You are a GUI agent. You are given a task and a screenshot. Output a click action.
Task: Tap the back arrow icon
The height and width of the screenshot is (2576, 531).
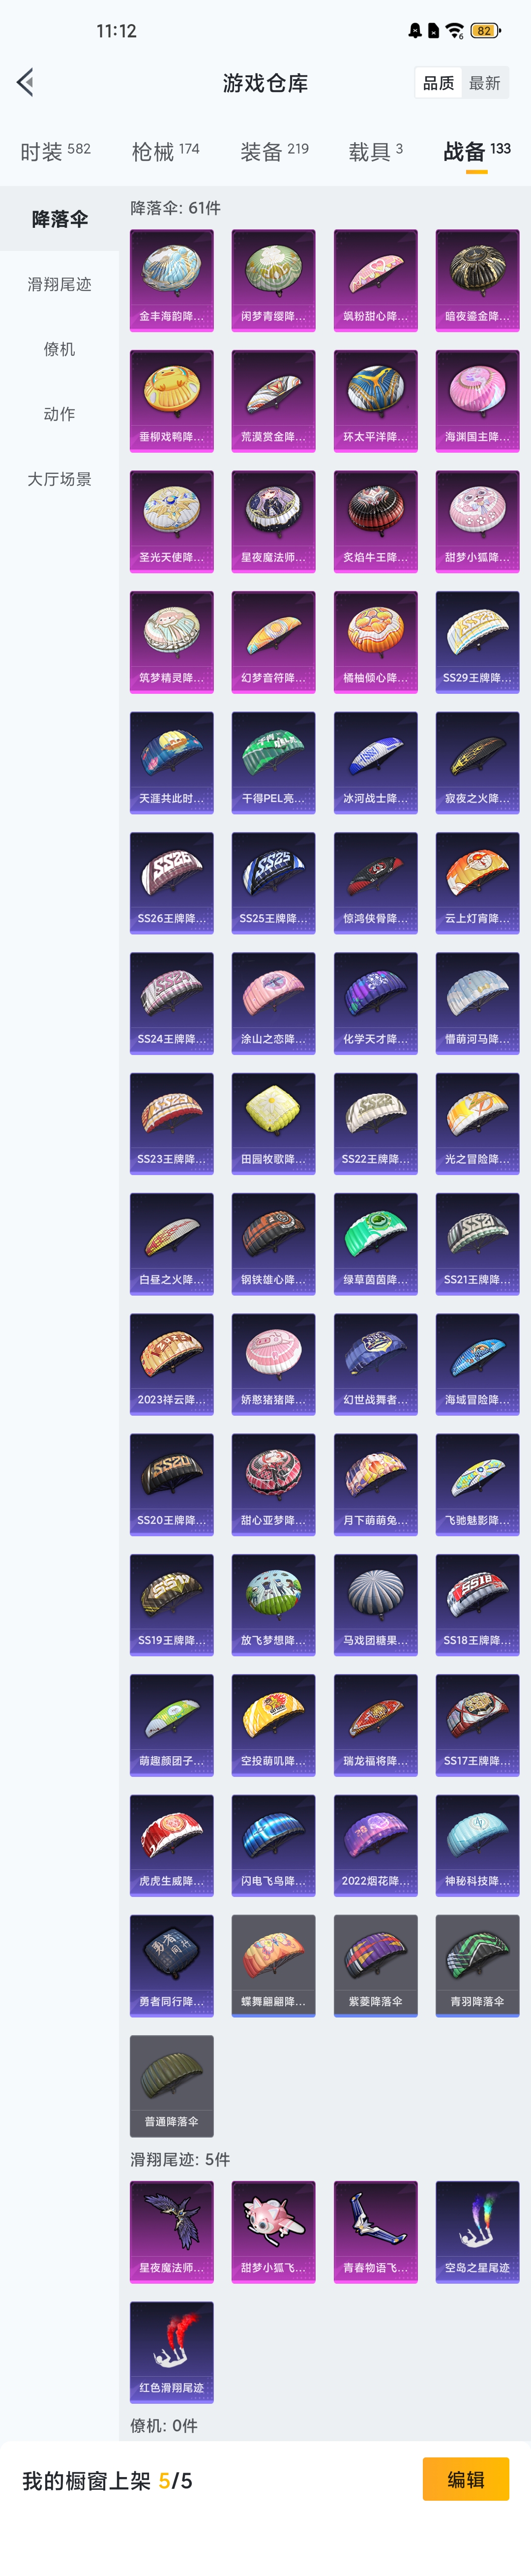pos(26,82)
